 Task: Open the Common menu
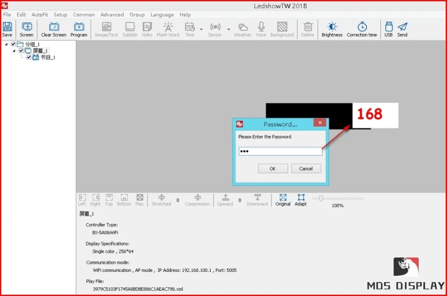84,15
